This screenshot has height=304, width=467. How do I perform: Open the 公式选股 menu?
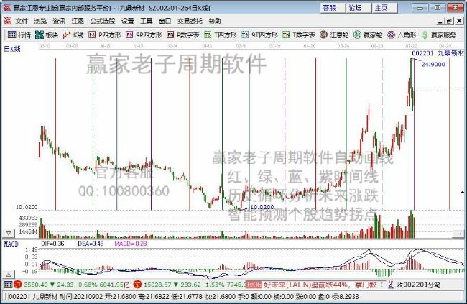click(103, 21)
